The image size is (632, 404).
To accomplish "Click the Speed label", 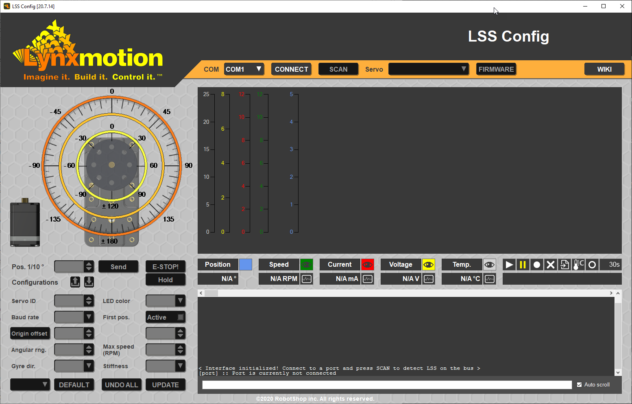I will point(279,265).
